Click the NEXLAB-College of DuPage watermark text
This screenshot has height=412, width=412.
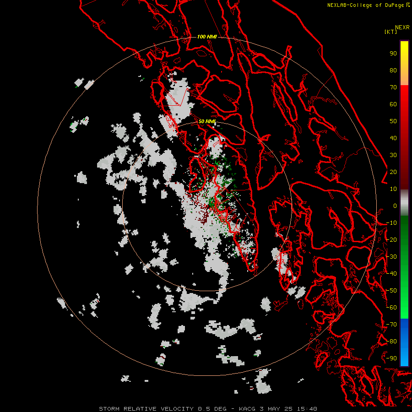tap(369, 5)
